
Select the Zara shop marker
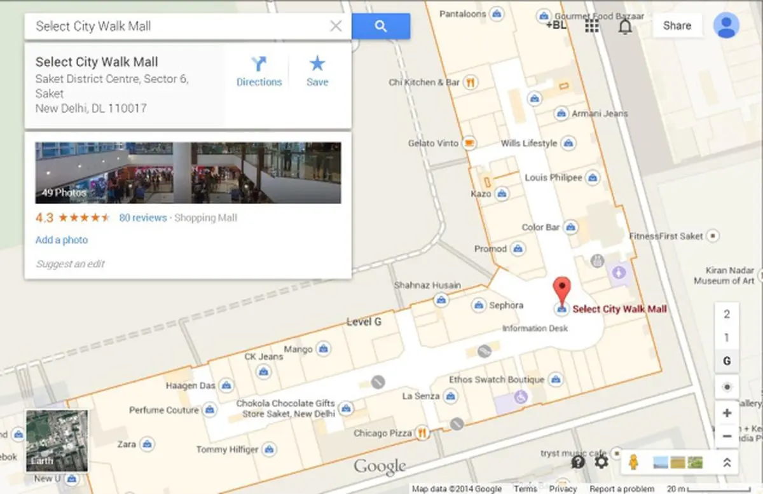(148, 444)
